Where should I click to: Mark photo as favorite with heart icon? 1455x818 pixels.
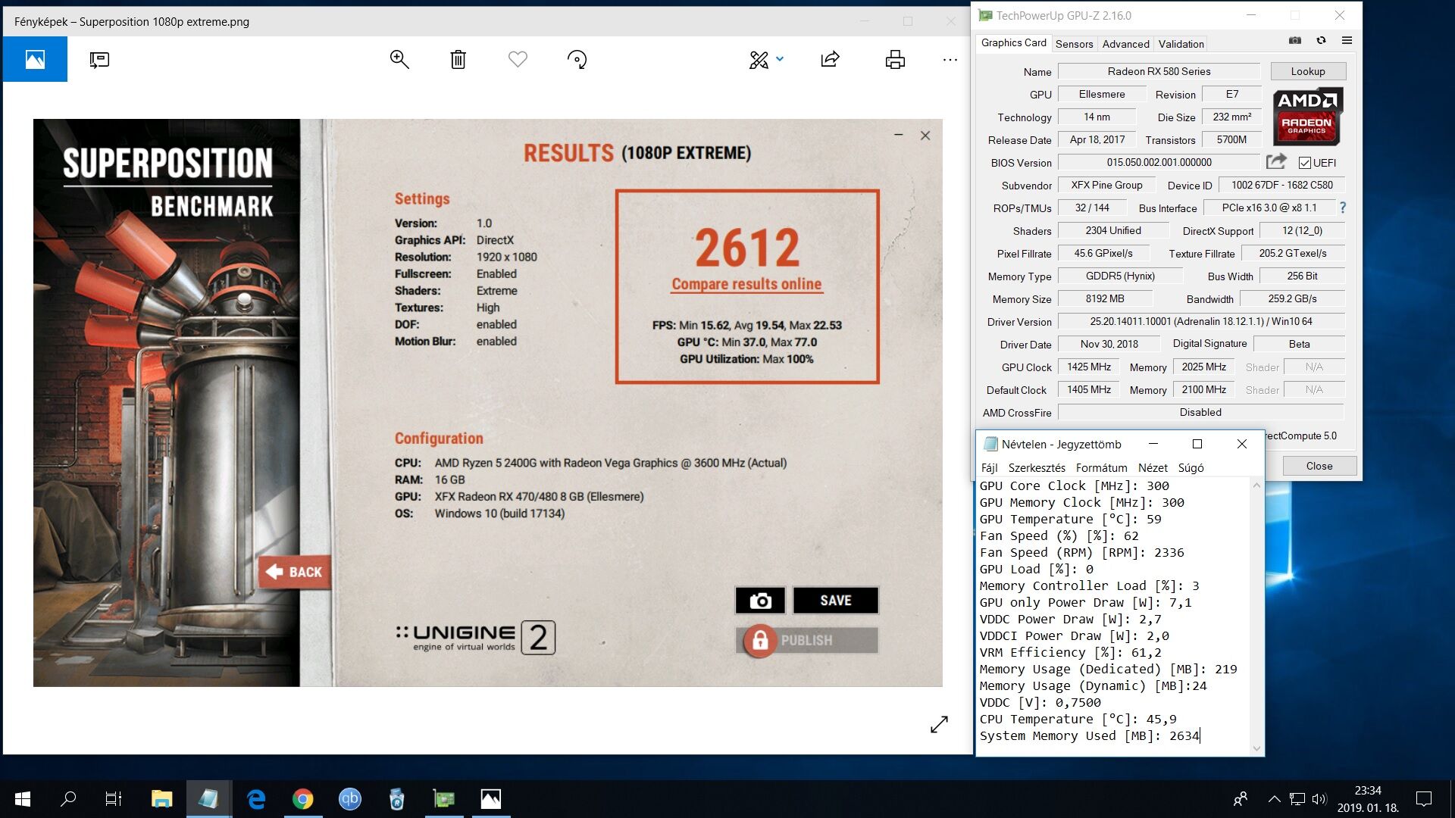(518, 59)
